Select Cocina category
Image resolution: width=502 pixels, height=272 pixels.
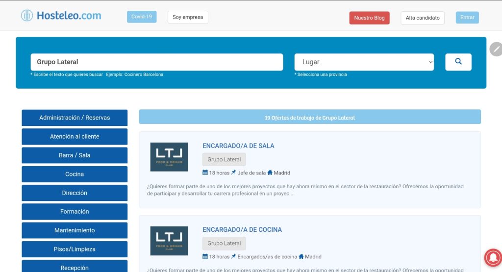(75, 174)
